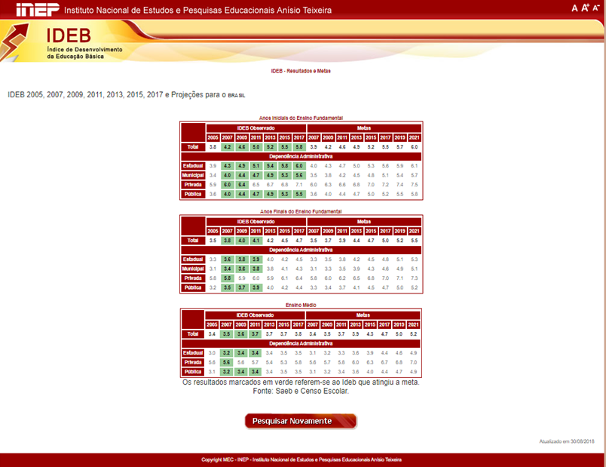Select Dependência Administrativa band in Anos Iniciais table
The image size is (606, 467).
(301, 156)
